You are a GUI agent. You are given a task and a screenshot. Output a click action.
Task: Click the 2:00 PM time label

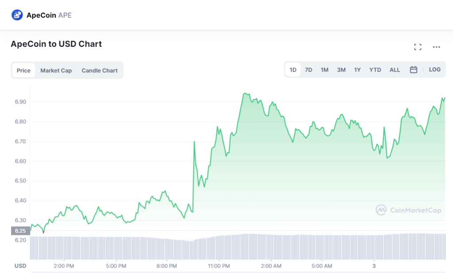click(64, 266)
